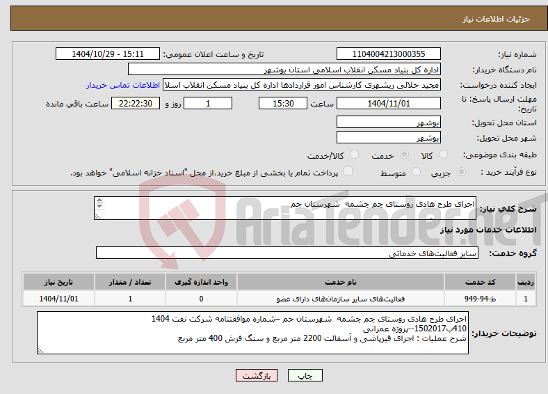
Task: Select the جزیی purchase type radio
Action: click(461, 172)
